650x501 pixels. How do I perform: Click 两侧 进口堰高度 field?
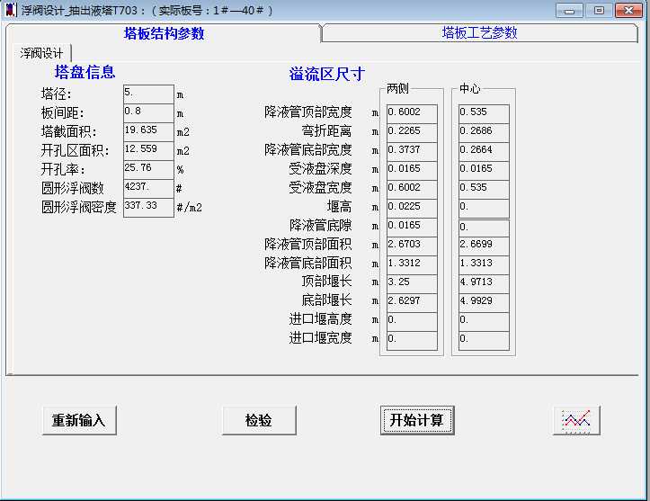pyautogui.click(x=412, y=322)
